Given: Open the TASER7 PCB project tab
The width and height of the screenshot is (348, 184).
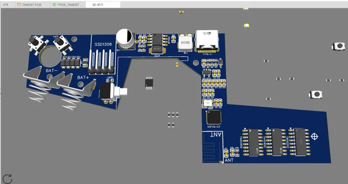Looking at the screenshot, I should click(32, 5).
